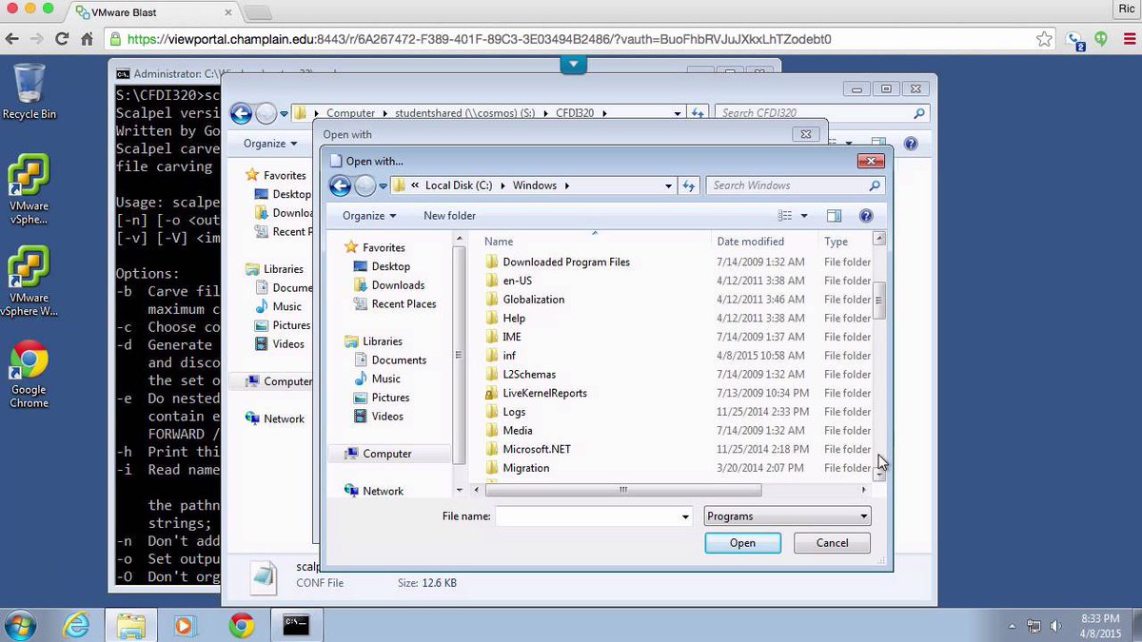
Task: Expand the address bar previous locations dropdown
Action: (670, 185)
